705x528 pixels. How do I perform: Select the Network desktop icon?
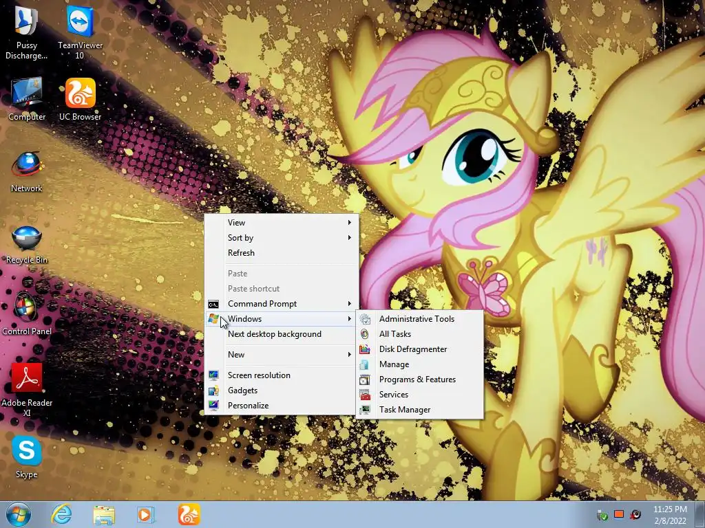point(27,171)
